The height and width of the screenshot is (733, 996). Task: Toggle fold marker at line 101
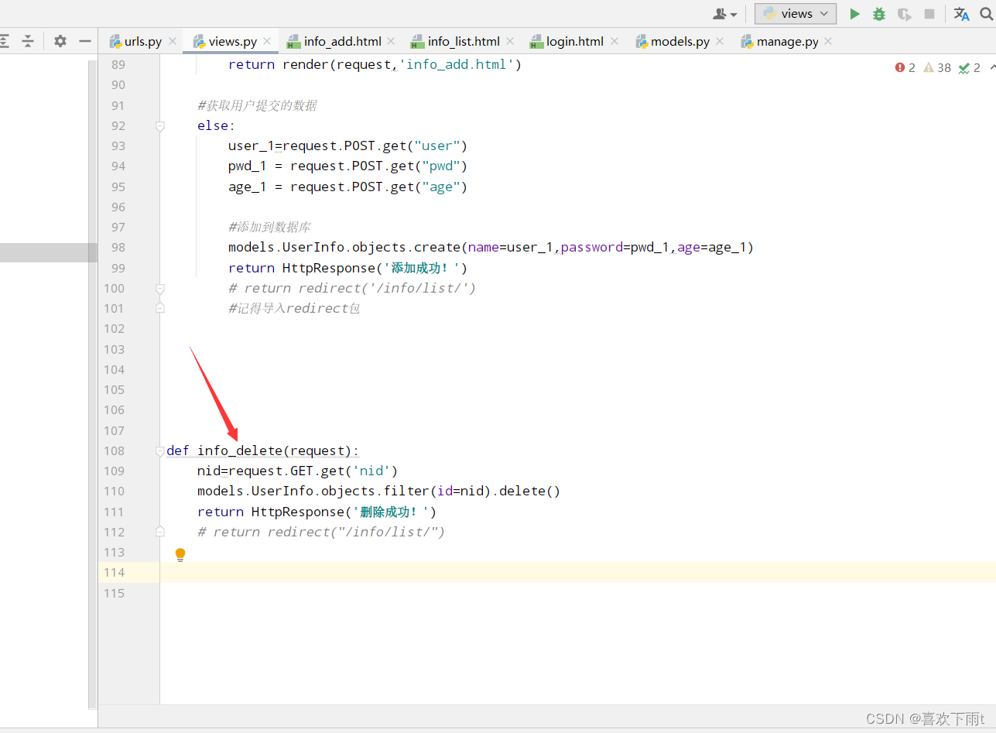click(x=160, y=308)
